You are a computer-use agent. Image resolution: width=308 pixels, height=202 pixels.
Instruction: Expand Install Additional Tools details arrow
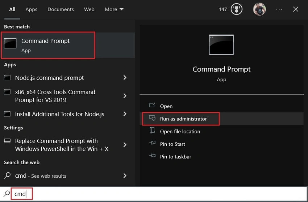[x=125, y=114]
